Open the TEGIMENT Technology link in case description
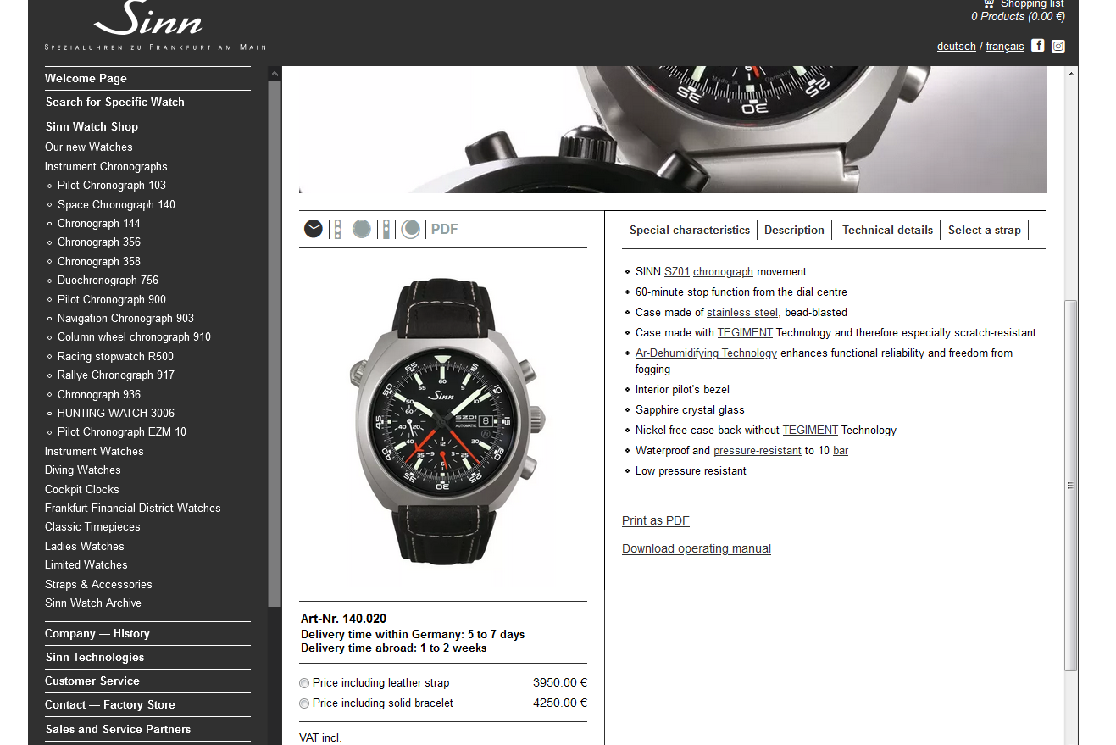The height and width of the screenshot is (745, 1116). (x=745, y=332)
